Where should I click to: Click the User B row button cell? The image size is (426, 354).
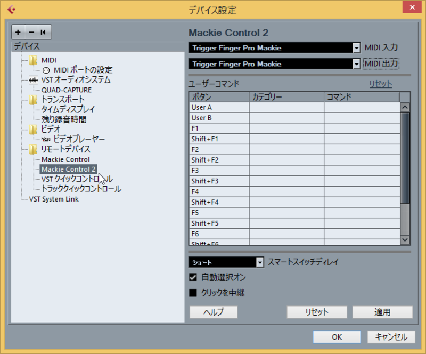219,118
